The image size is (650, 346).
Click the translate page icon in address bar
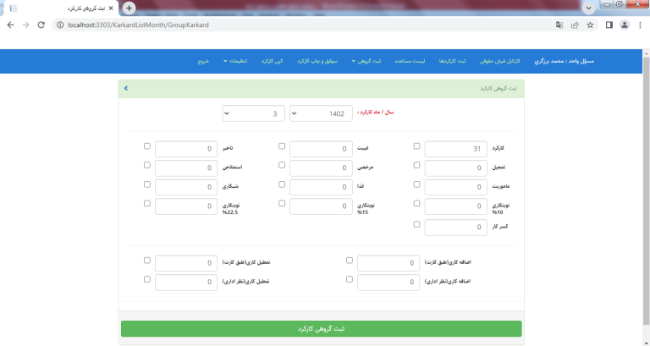[x=559, y=25]
